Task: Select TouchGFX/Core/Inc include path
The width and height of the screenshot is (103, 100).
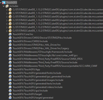Action: (23, 34)
